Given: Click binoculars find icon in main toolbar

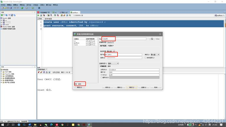Looking at the screenshot, I should [39, 8].
